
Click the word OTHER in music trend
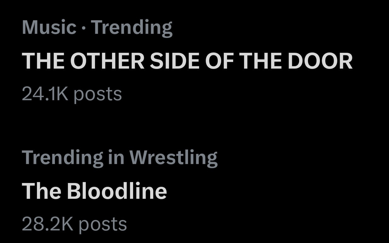point(107,61)
